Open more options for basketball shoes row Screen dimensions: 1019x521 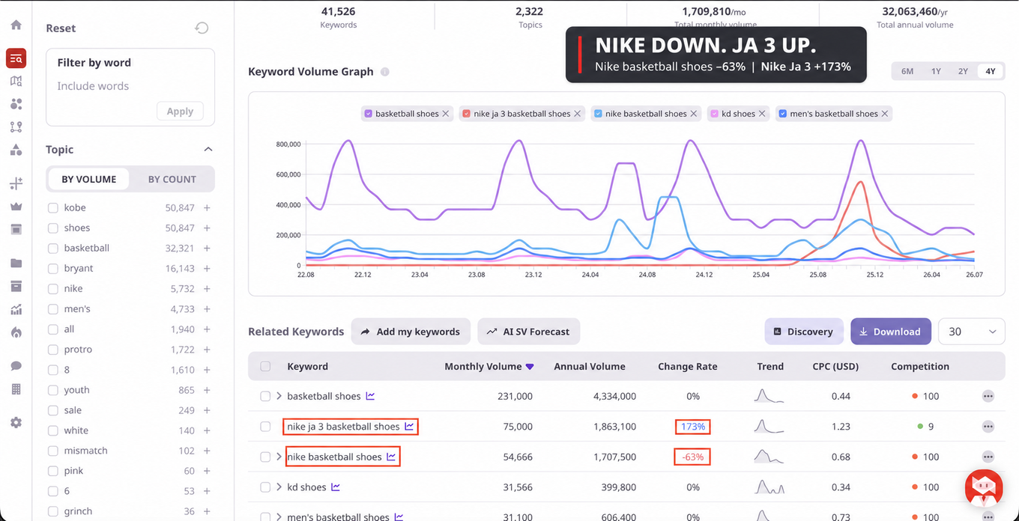pyautogui.click(x=988, y=396)
